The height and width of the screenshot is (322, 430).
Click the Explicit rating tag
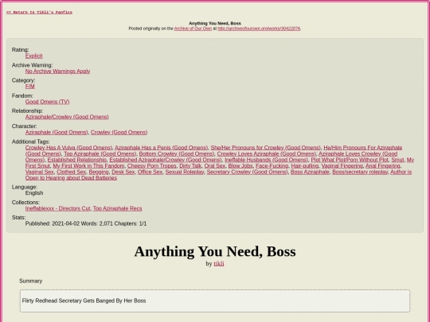click(x=34, y=56)
